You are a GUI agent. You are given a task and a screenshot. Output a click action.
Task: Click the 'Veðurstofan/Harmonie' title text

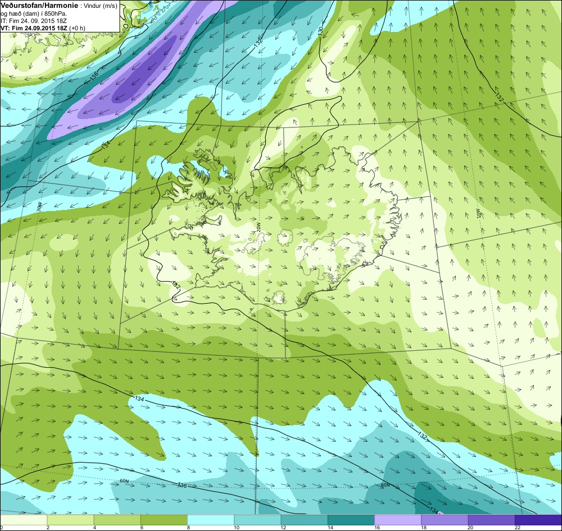coord(38,6)
